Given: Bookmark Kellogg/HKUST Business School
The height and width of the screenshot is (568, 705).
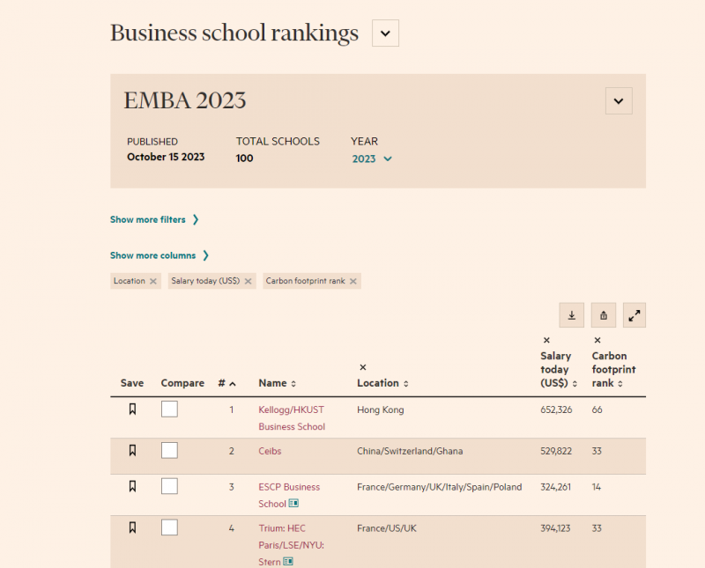Looking at the screenshot, I should click(x=132, y=409).
